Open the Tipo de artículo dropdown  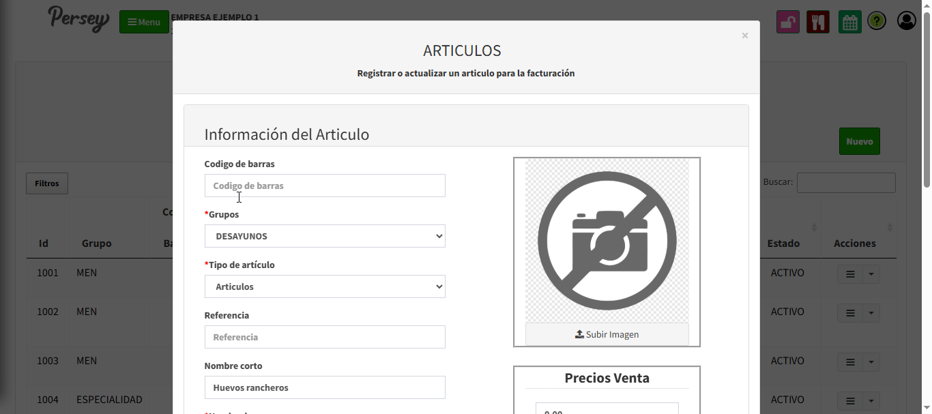click(325, 286)
